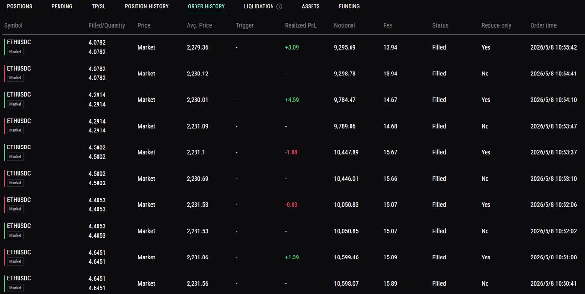Select ETHUSDC symbol in the 10:54:41 order
585x294 pixels.
[19, 69]
